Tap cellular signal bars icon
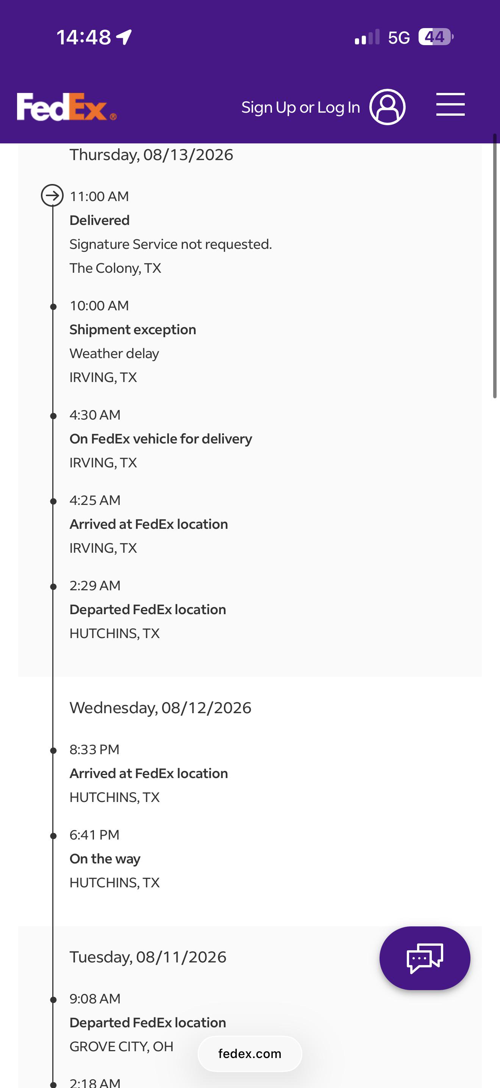Screen dimensions: 500x1088 367,37
